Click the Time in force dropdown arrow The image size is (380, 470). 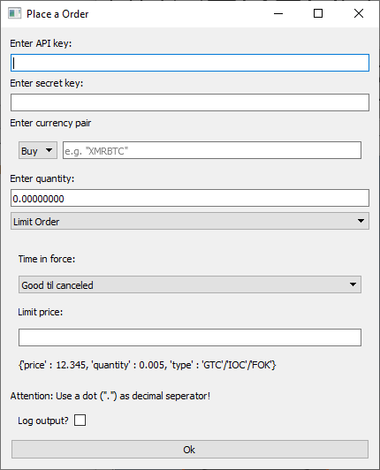tap(353, 284)
